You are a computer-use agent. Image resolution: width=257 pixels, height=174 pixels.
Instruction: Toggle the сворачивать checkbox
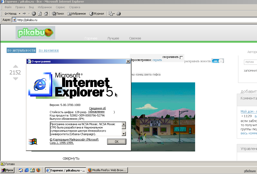pos(181,57)
